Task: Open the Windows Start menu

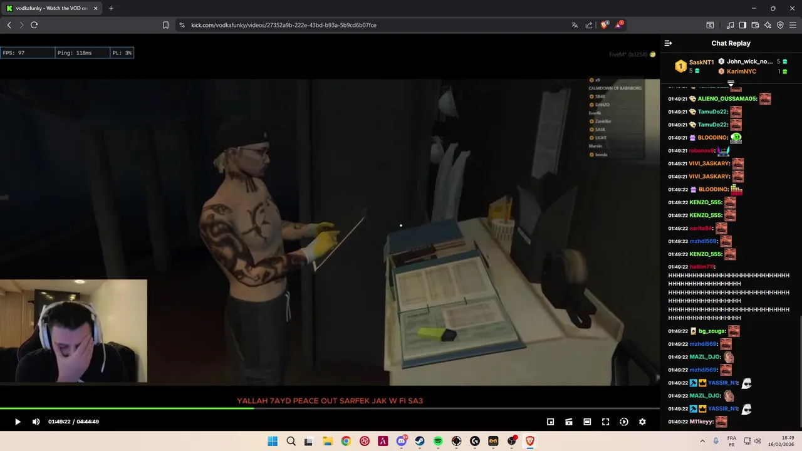Action: pyautogui.click(x=273, y=441)
